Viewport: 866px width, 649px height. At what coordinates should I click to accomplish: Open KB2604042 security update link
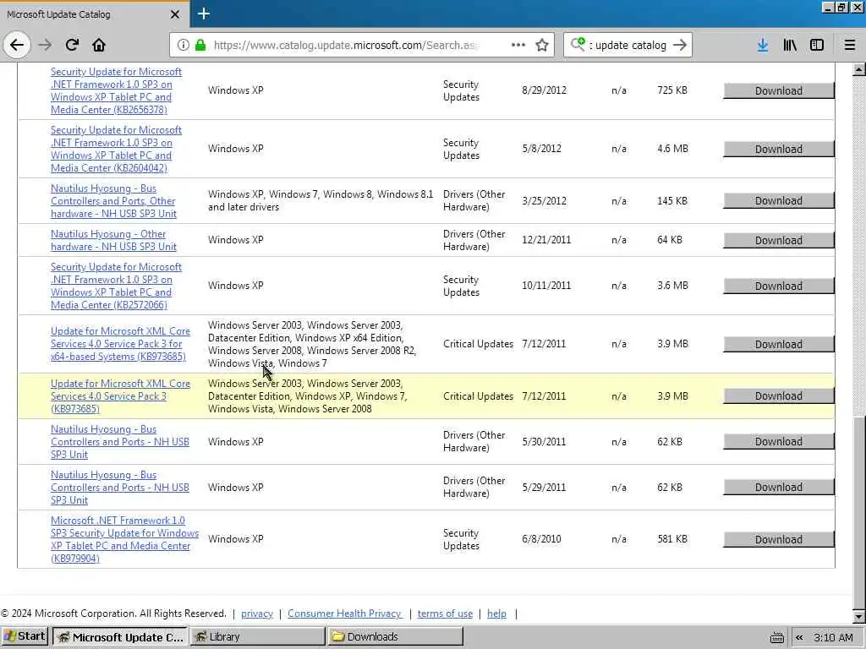pos(116,149)
